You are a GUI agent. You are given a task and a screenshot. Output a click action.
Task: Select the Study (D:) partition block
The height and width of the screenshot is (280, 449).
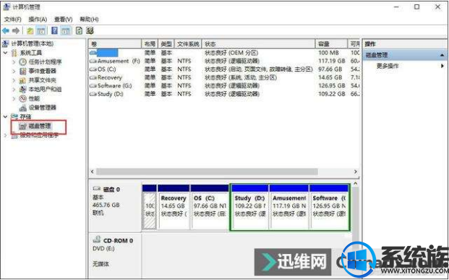click(x=249, y=207)
